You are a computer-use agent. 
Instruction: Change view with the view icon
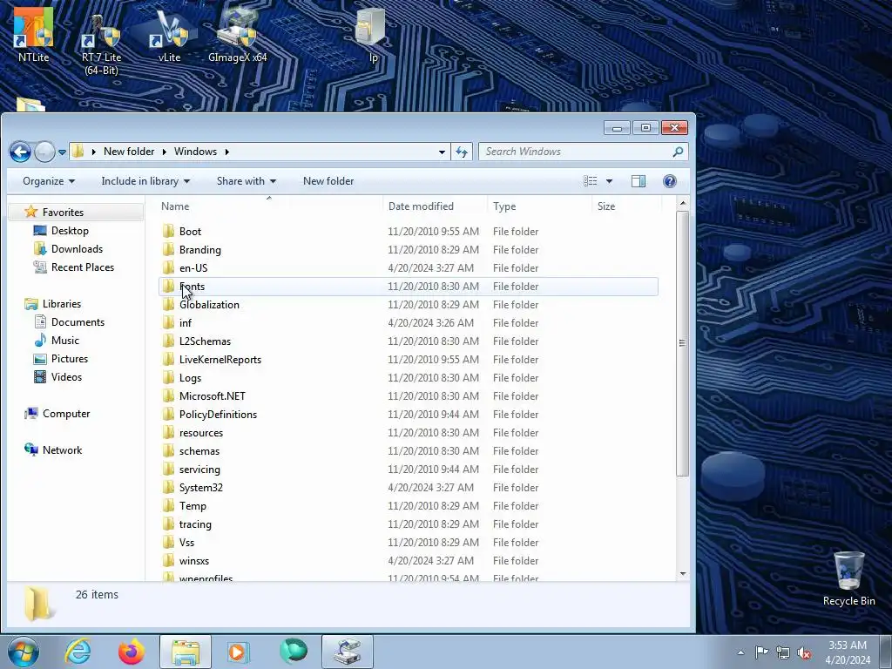point(591,181)
